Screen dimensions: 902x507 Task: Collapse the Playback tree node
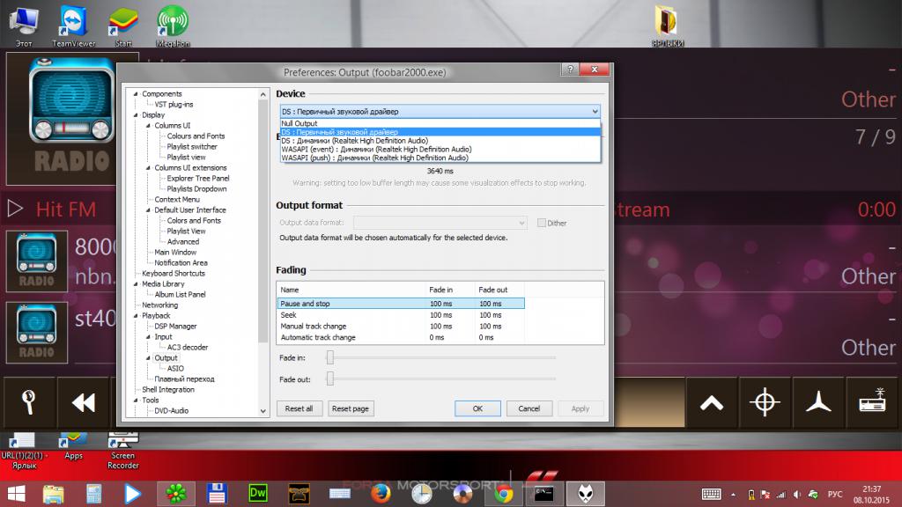tap(136, 316)
